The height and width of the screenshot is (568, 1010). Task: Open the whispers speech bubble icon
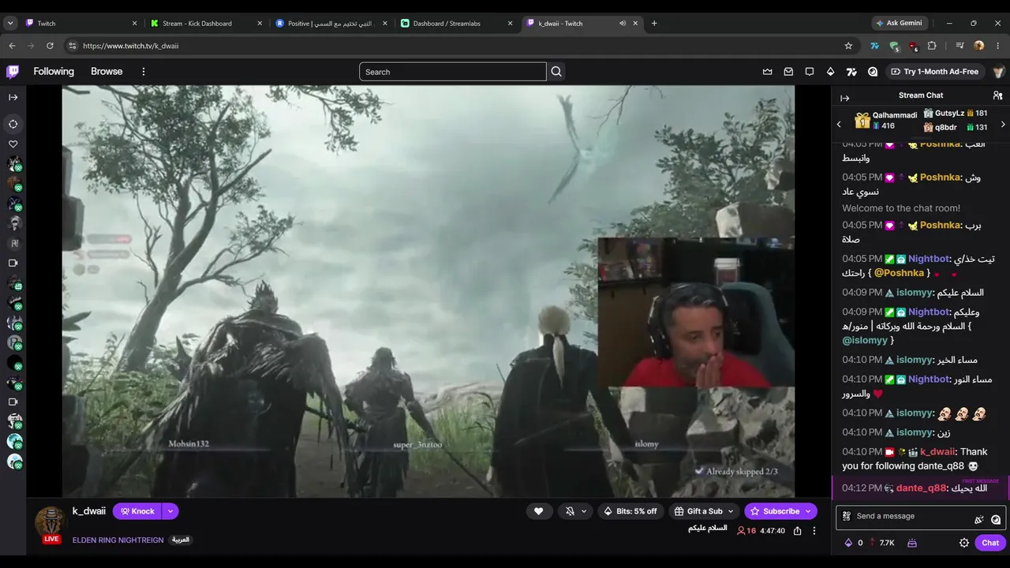point(810,72)
